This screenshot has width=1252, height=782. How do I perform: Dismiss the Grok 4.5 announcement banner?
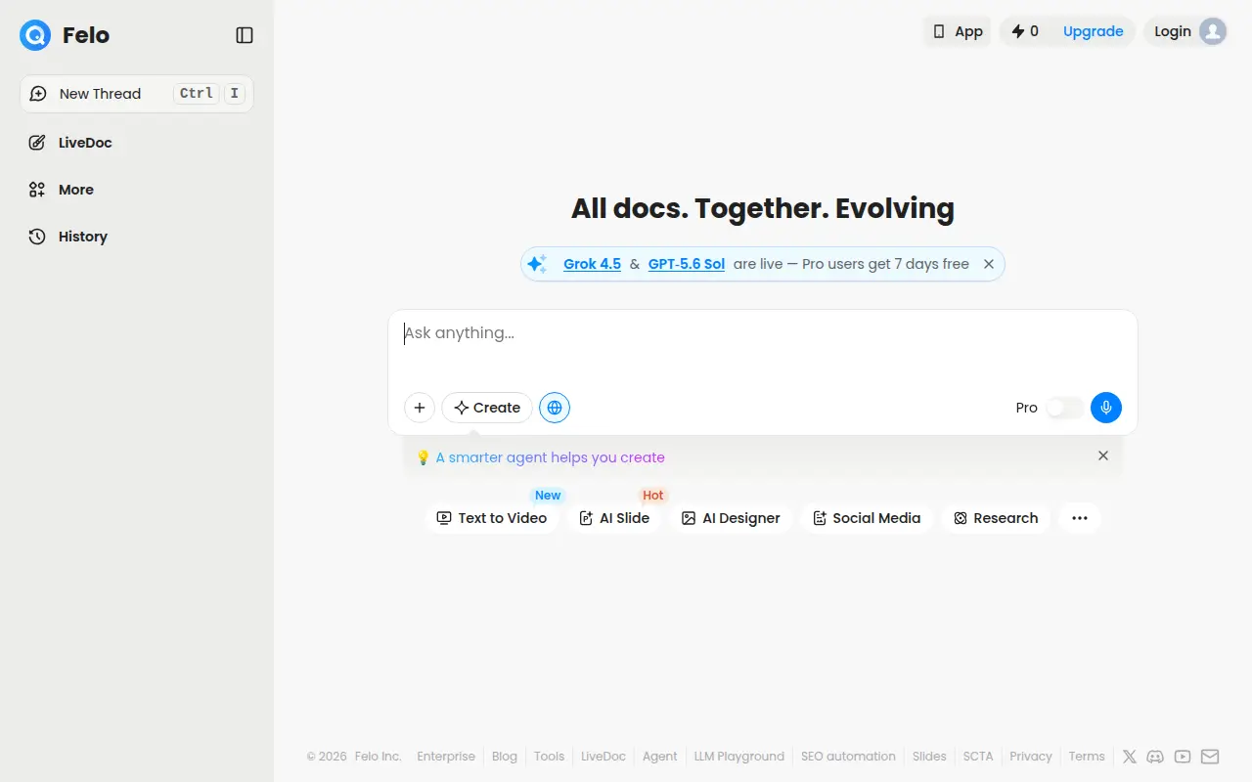coord(989,264)
